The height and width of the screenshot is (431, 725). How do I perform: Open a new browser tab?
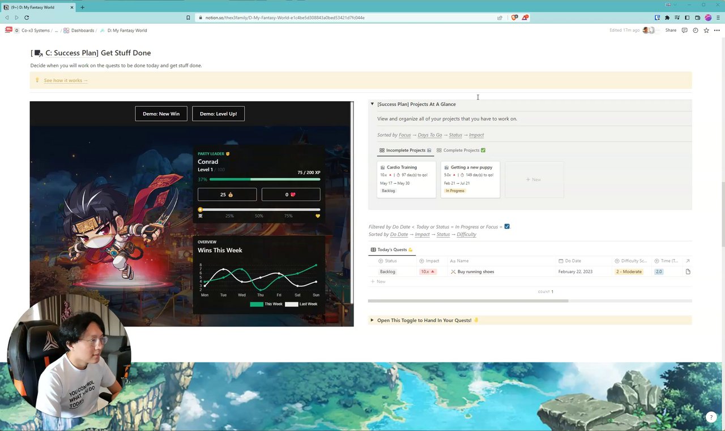coord(82,7)
